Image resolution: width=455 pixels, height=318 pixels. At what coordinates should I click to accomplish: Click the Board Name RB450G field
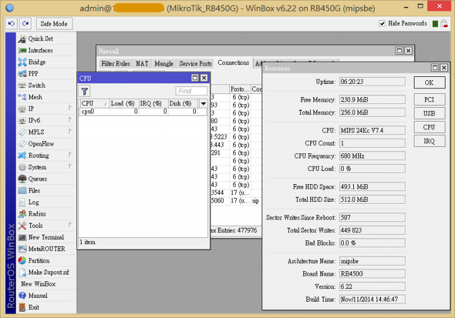point(372,274)
